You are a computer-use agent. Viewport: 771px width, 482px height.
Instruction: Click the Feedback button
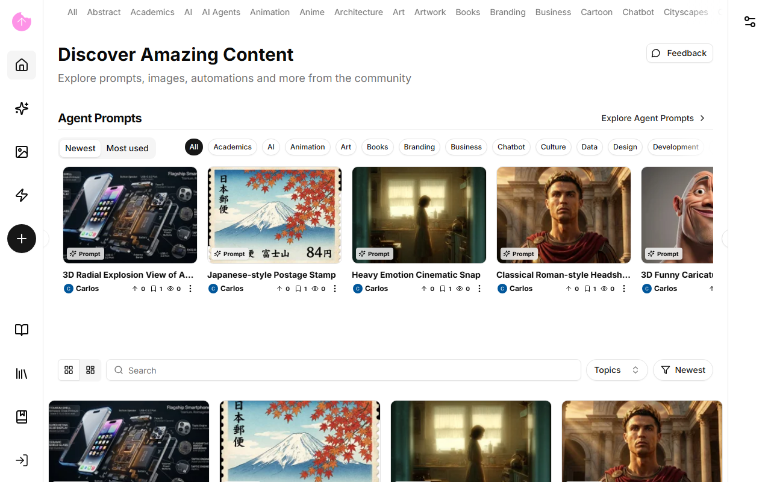coord(679,53)
